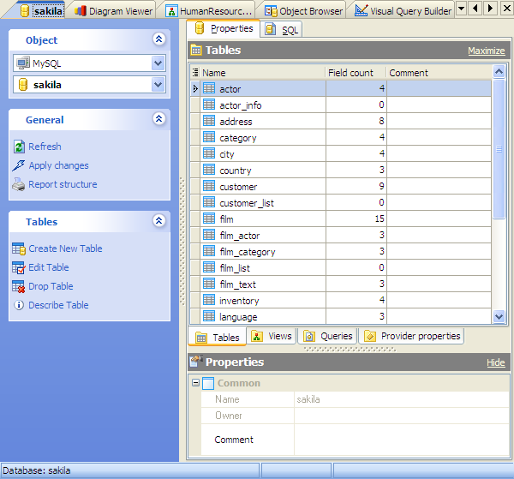The width and height of the screenshot is (514, 479).
Task: Collapse the Tables sidebar section
Action: pyautogui.click(x=158, y=221)
